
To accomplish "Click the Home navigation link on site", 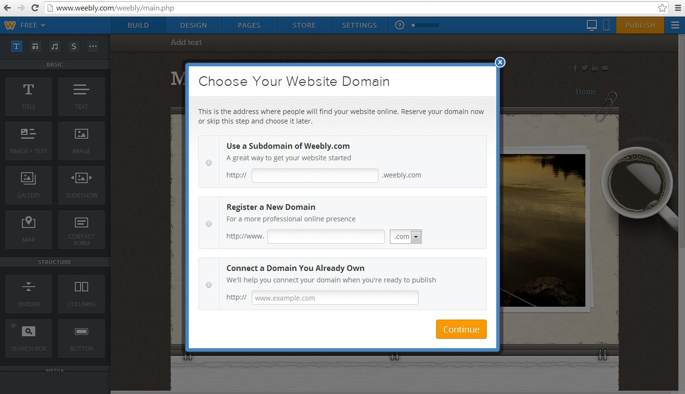I will (586, 92).
